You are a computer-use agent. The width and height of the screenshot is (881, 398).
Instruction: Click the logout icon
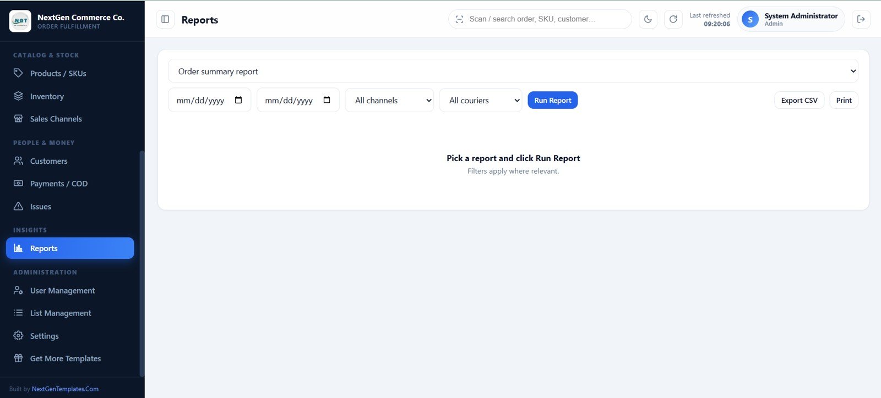[x=861, y=19]
